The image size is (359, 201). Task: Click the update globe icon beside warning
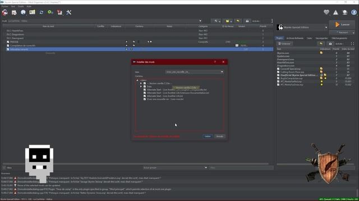pyautogui.click(x=344, y=12)
